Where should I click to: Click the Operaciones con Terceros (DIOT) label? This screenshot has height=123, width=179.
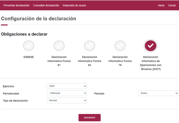[x=150, y=67]
